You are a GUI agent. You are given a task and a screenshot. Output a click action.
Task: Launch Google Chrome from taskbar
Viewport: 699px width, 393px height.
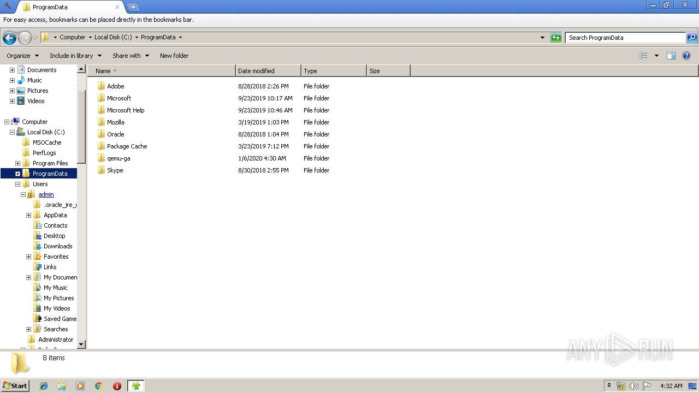[99, 386]
